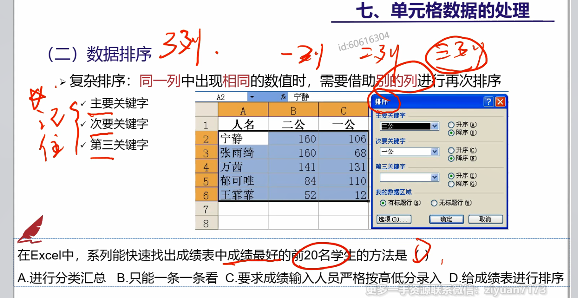Screen dimensions: 578x298
Task: Close the 排序 dialog with the red X
Action: (500, 102)
